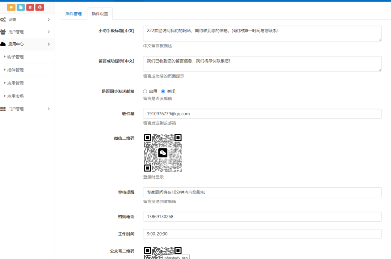Screen dimensions: 391x259
Task: Click the users icon beside 用户管理
Action: pyautogui.click(x=3, y=32)
